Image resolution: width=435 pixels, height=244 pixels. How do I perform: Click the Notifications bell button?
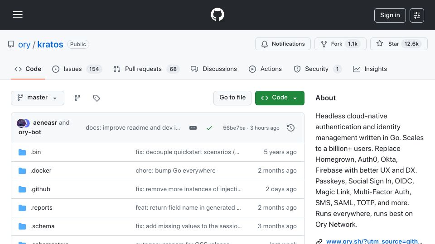[x=283, y=44]
